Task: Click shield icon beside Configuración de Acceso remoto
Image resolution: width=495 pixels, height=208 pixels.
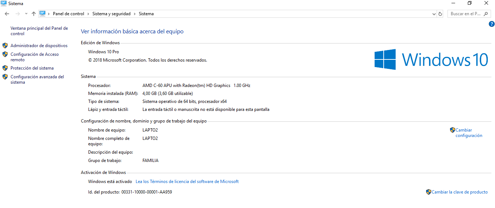Action: (5, 54)
